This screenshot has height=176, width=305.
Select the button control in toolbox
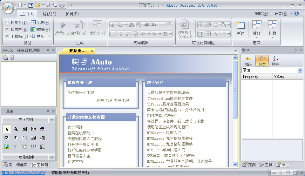click(24, 129)
